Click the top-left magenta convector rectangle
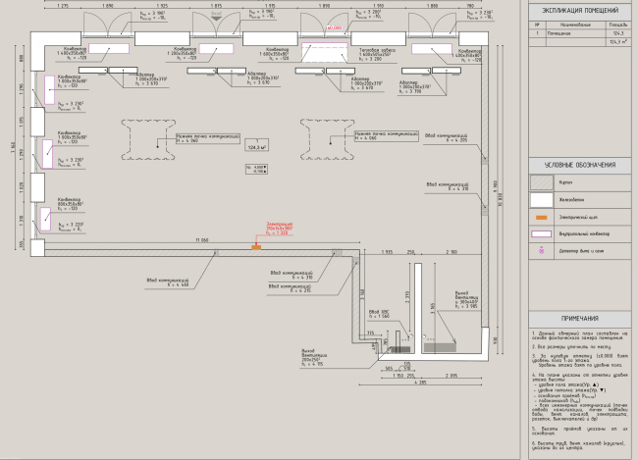Screen dimensions: 638x460 pos(109,49)
